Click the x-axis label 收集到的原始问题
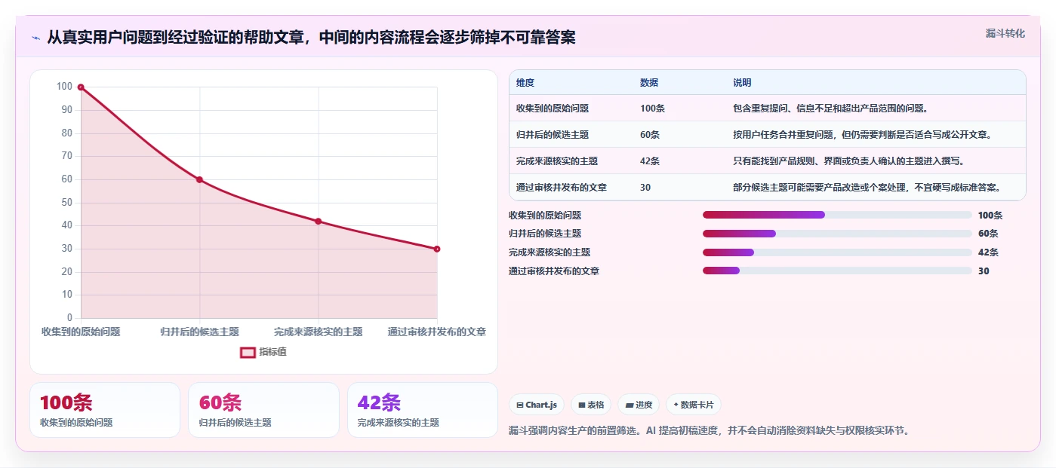 81,332
